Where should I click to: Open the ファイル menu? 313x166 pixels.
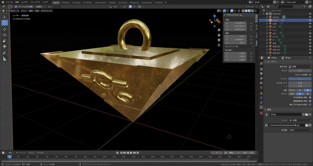coord(9,2)
